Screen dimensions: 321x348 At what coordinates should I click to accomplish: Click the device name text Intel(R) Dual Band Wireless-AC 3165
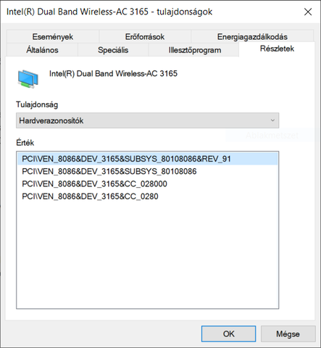click(x=113, y=73)
